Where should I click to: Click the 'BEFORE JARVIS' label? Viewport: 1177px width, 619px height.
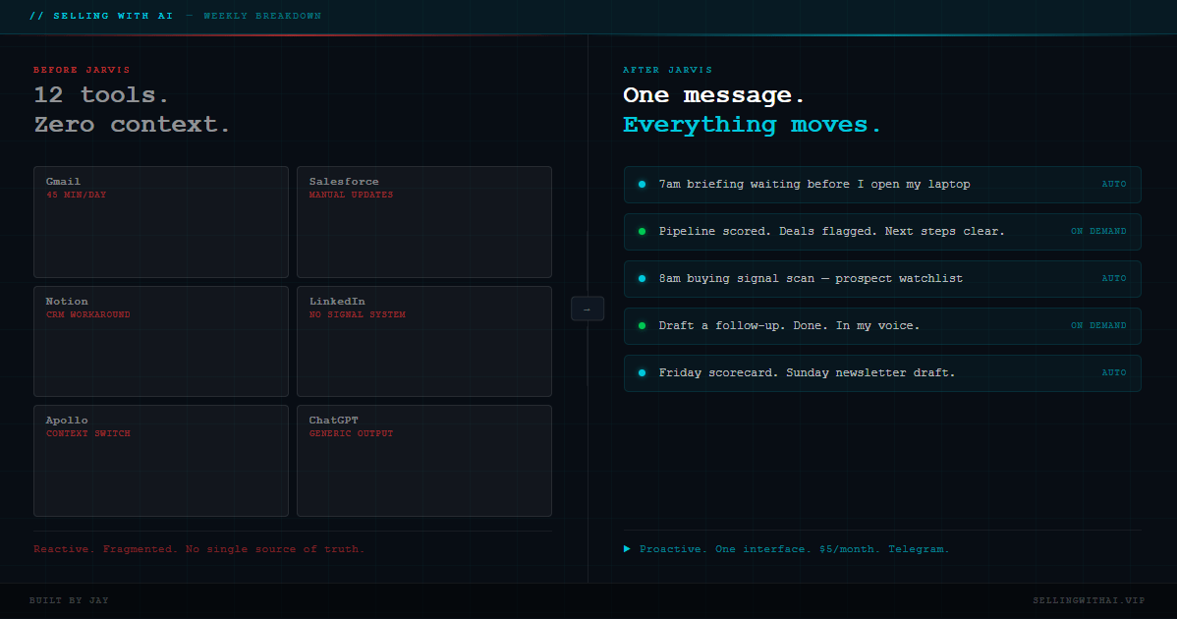coord(82,70)
